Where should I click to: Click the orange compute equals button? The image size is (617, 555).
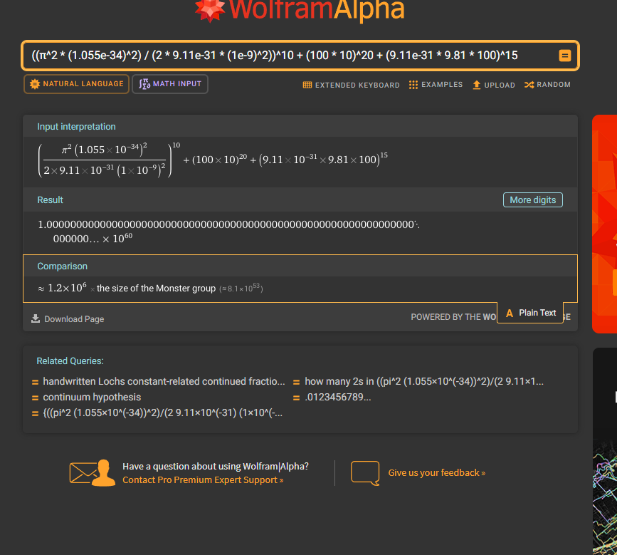coord(564,56)
